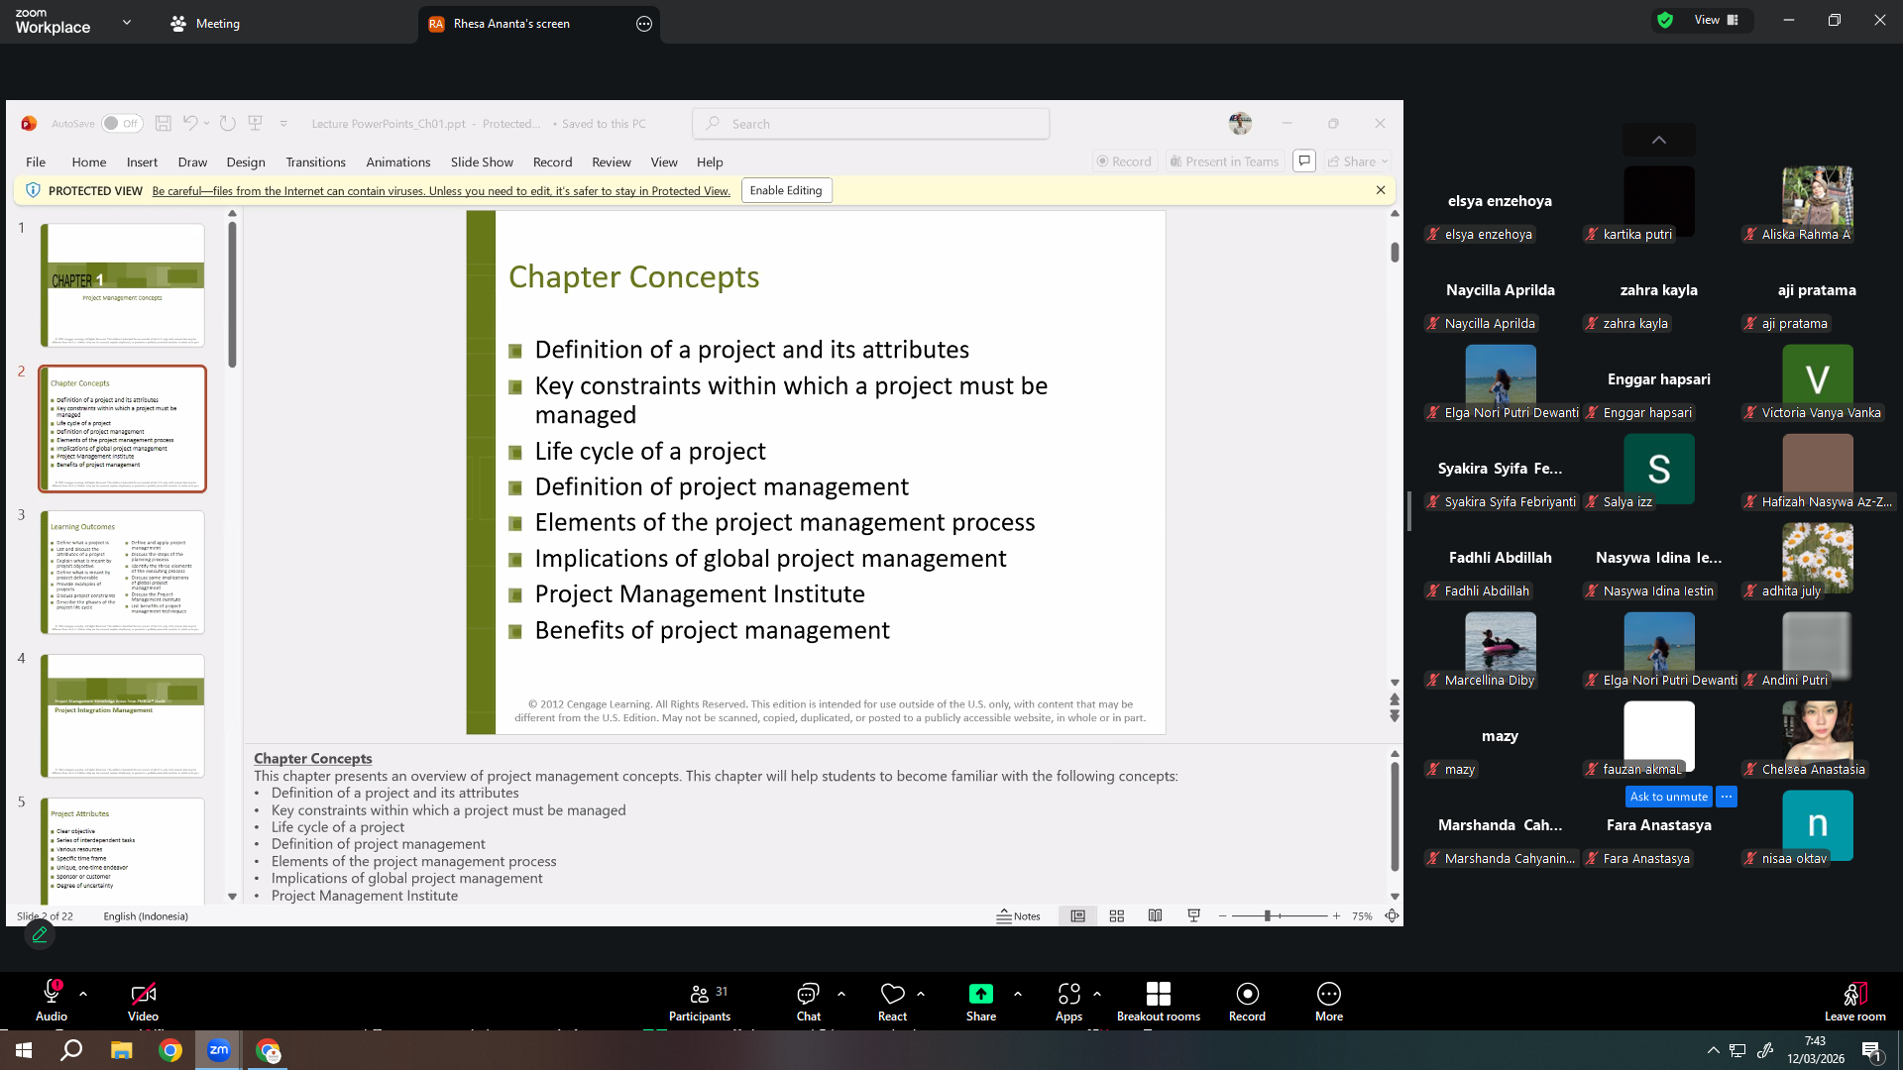
Task: Expand Chat options arrow
Action: pos(841,993)
